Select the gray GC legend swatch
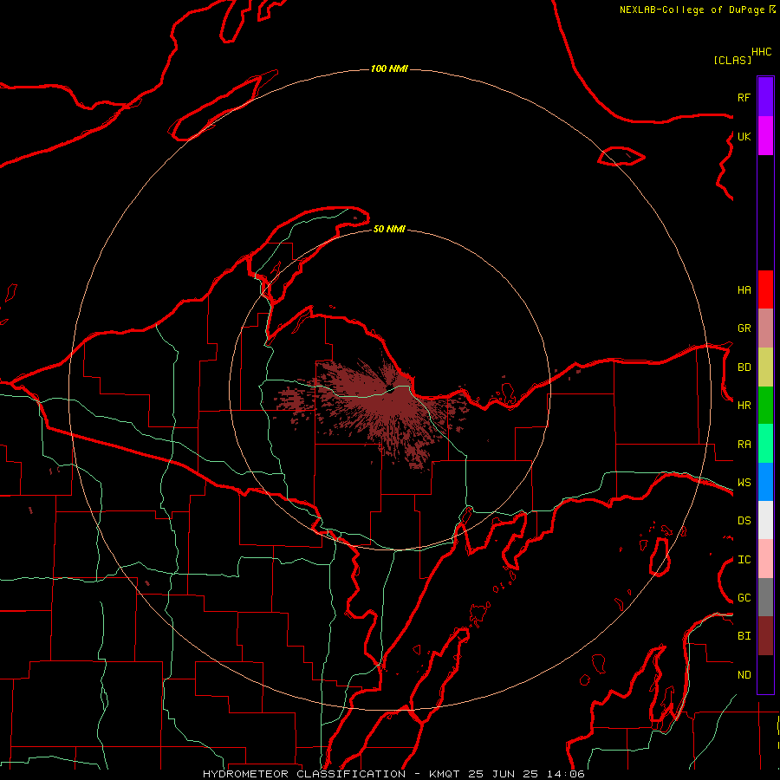Image resolution: width=780 pixels, height=780 pixels. coord(765,597)
